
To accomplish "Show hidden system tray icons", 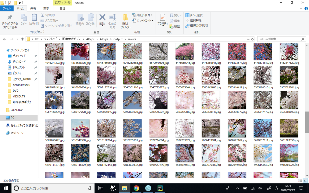I will click(237, 188).
